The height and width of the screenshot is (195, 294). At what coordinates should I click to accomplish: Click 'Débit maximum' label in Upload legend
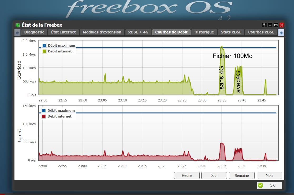click(x=61, y=110)
